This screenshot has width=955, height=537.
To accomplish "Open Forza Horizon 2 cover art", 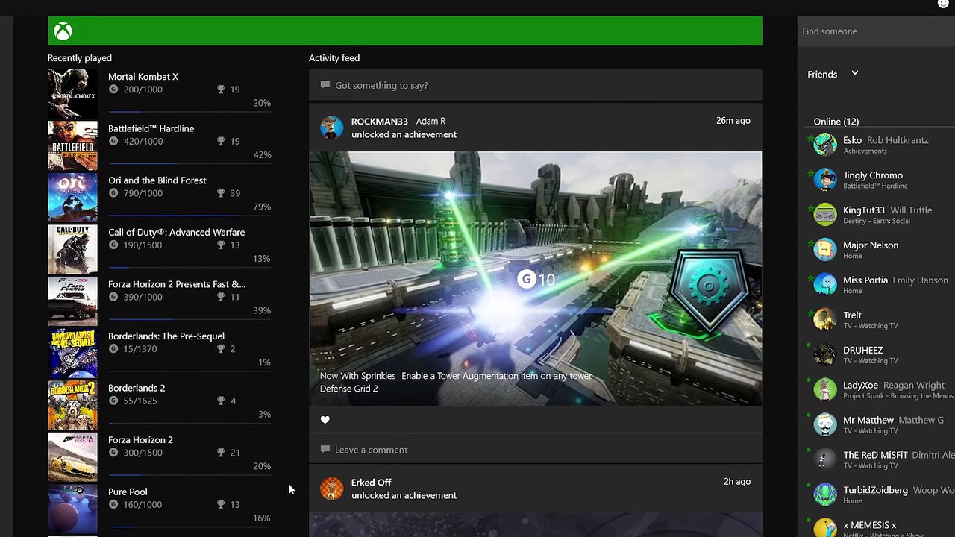I will point(72,456).
